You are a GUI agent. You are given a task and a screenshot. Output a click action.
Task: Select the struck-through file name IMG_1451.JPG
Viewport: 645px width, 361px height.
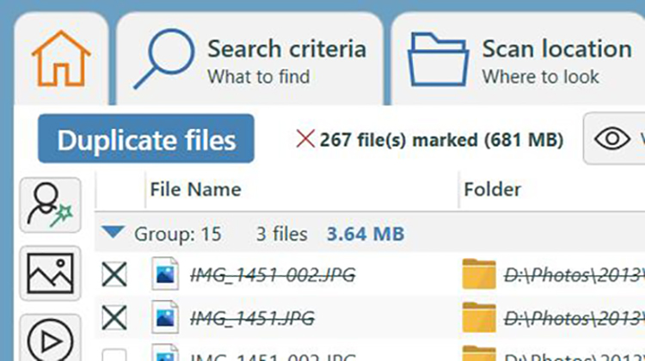pos(252,319)
